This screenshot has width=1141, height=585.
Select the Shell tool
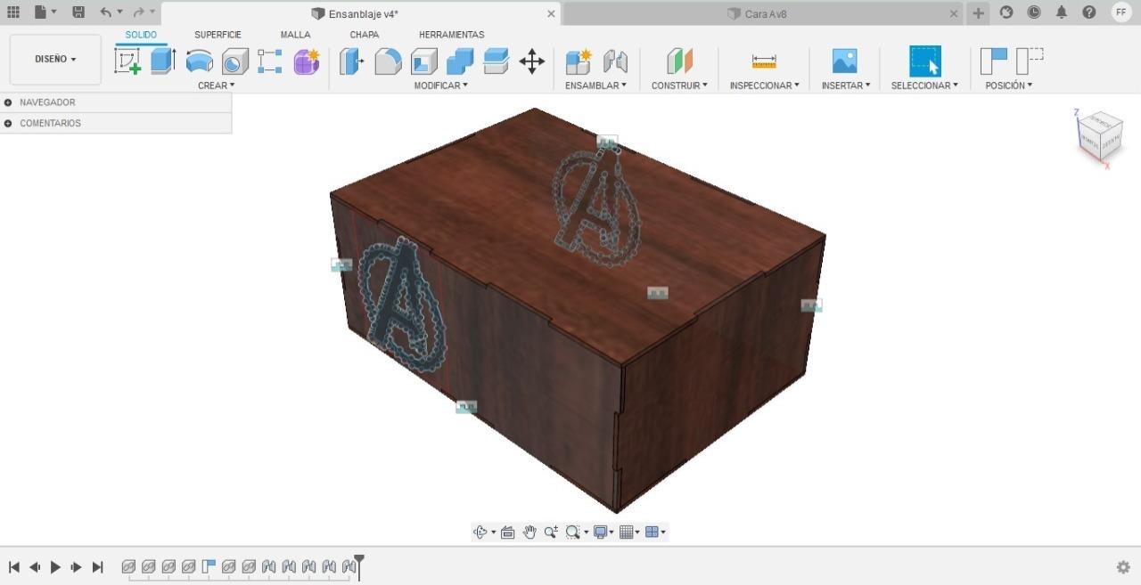(423, 61)
